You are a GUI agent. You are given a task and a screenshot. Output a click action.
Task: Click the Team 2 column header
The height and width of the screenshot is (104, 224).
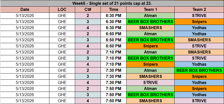199,9
